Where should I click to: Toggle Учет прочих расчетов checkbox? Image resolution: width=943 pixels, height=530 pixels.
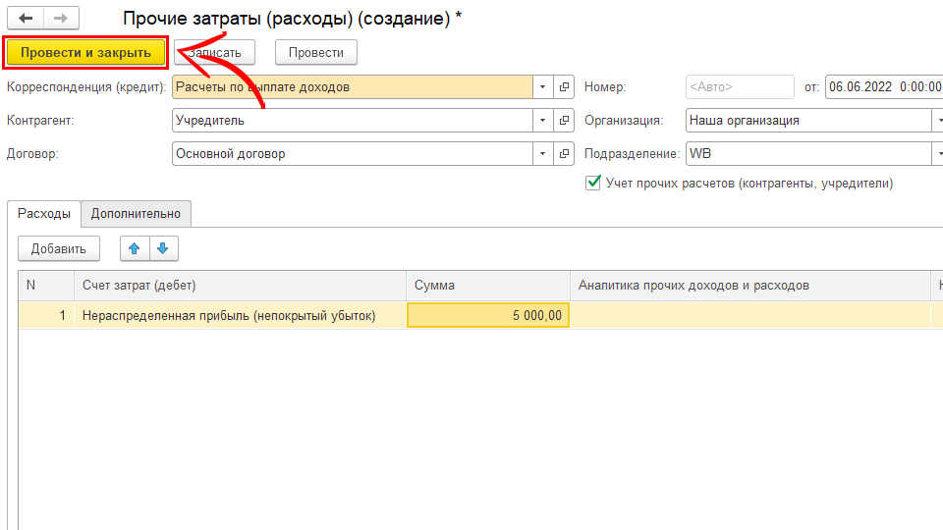[592, 183]
